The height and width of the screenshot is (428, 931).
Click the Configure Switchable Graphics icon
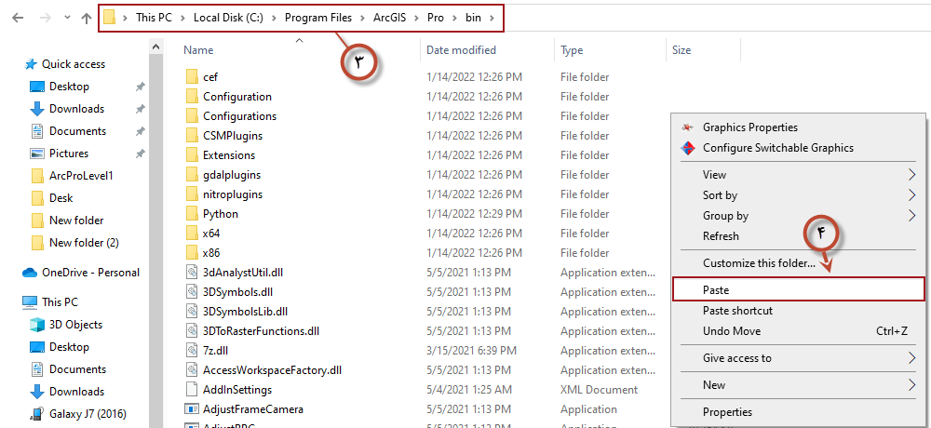click(688, 148)
